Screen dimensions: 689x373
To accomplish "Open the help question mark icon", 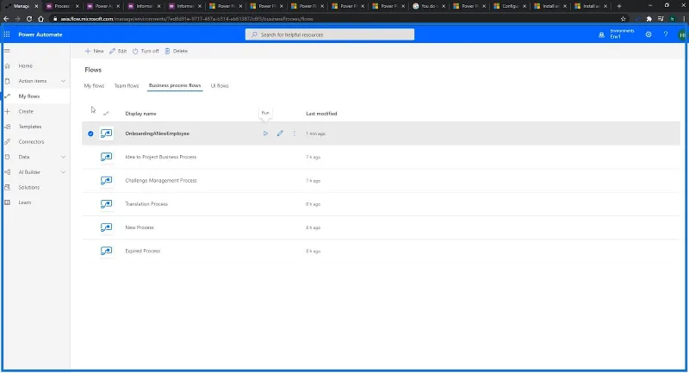I will (666, 34).
